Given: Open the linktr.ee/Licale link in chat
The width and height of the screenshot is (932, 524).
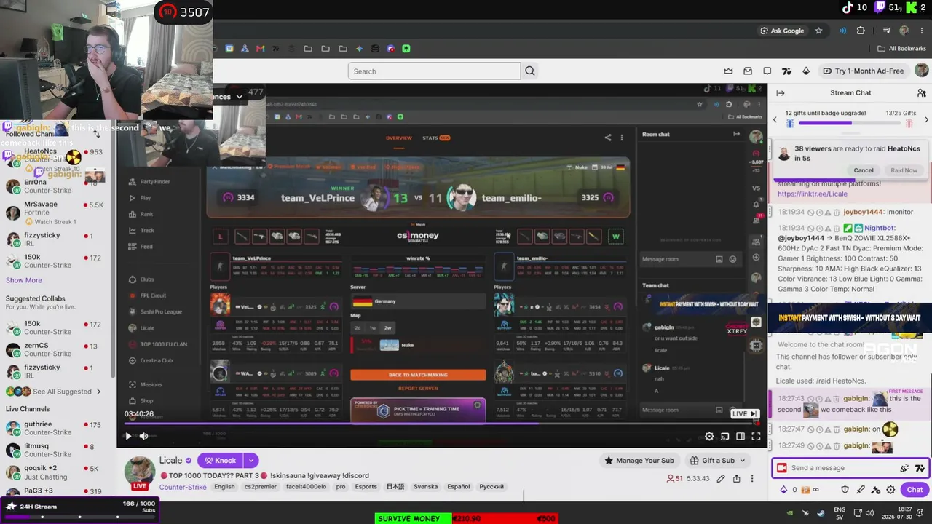Looking at the screenshot, I should [812, 194].
